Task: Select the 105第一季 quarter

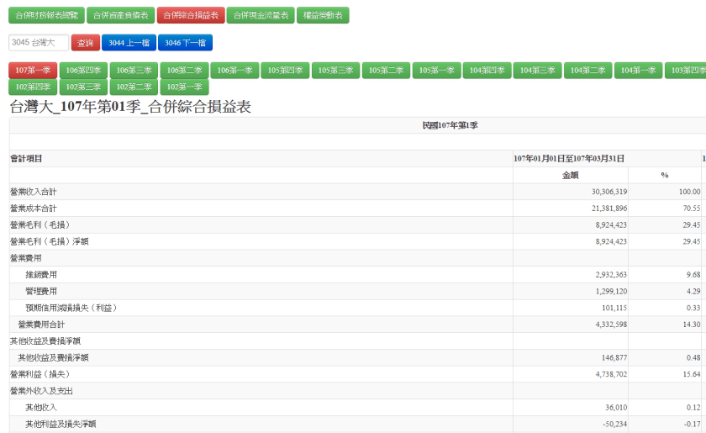Action: pyautogui.click(x=436, y=71)
